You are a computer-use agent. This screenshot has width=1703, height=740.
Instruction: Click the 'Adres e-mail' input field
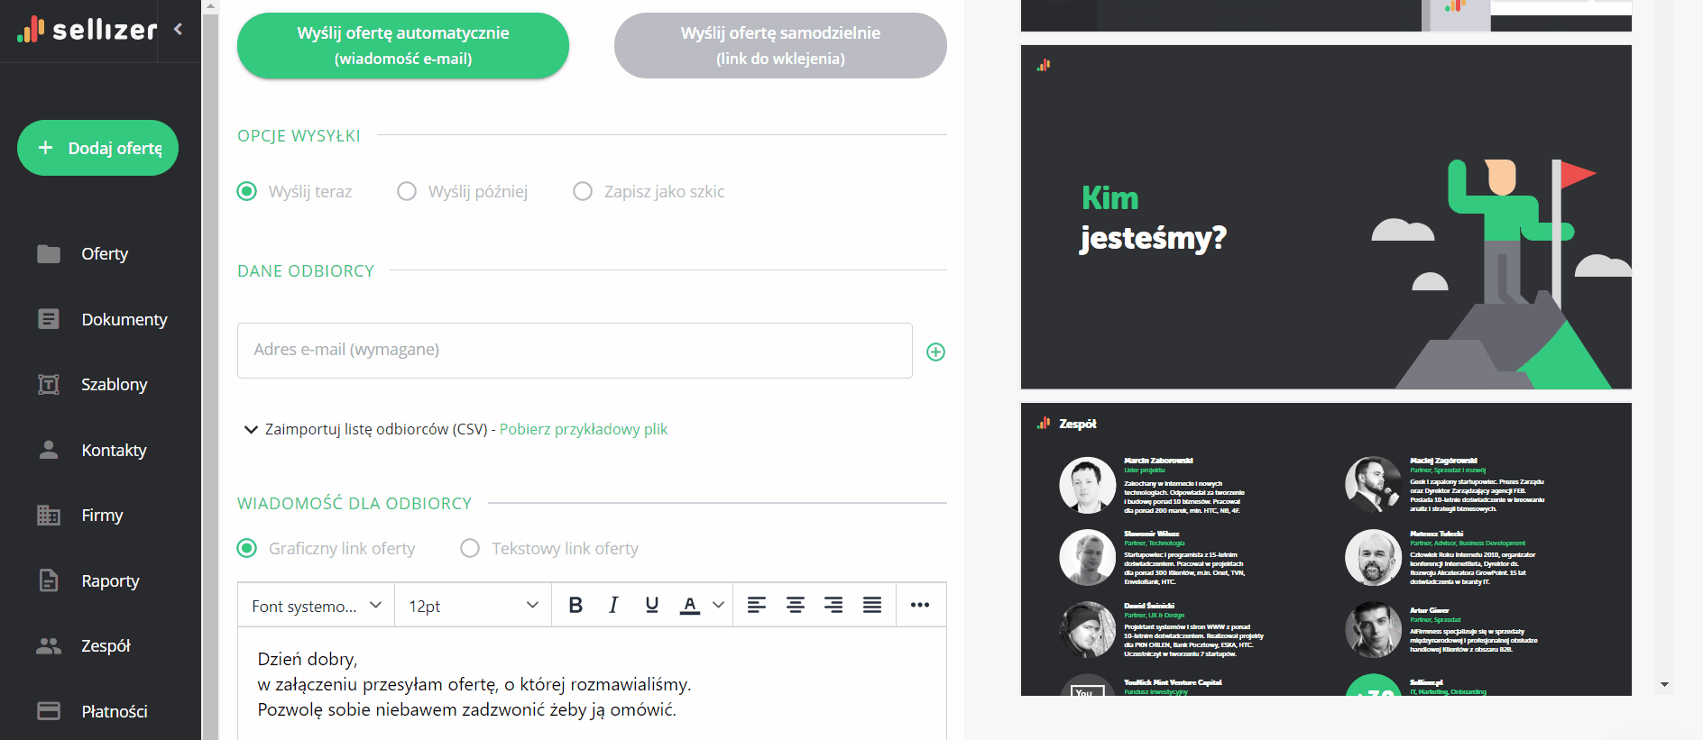[x=575, y=351]
